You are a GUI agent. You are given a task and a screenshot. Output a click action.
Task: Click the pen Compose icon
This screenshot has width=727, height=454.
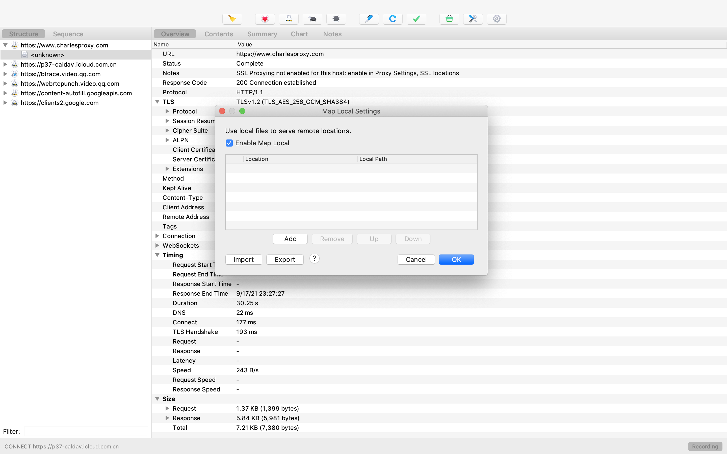coord(369,19)
